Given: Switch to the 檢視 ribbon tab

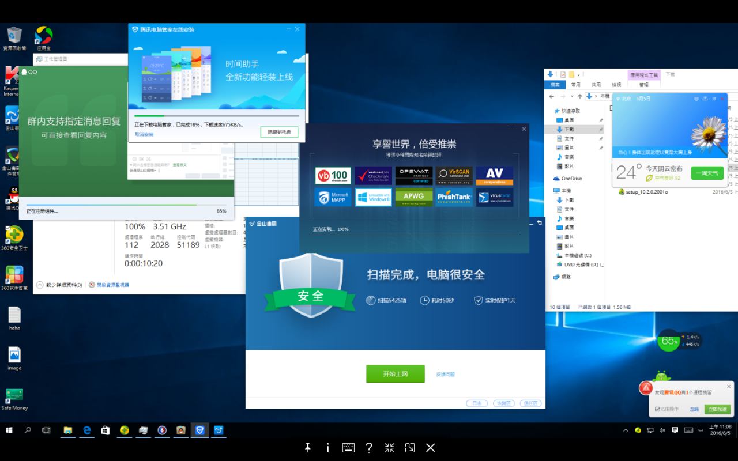Looking at the screenshot, I should pyautogui.click(x=616, y=85).
